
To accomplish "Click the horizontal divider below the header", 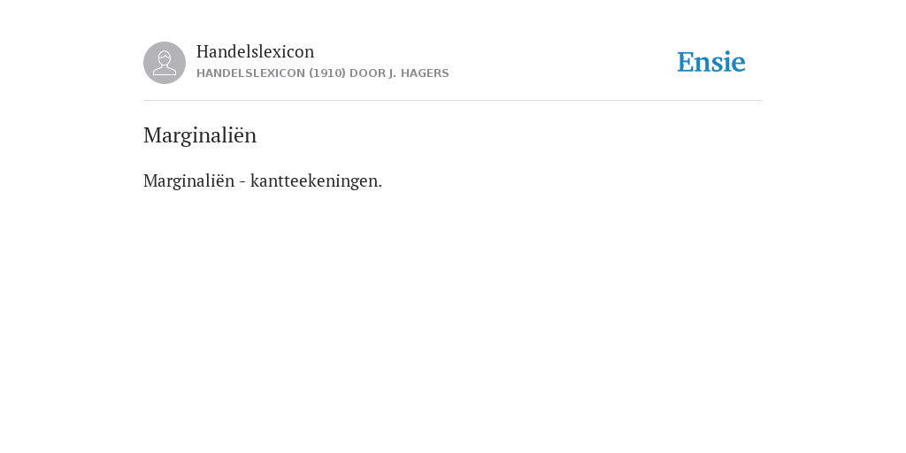I will 453,101.
